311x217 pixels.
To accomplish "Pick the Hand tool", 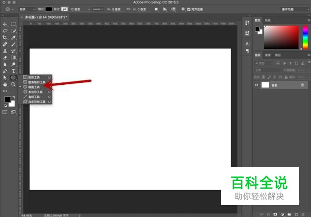I will [x=5, y=84].
